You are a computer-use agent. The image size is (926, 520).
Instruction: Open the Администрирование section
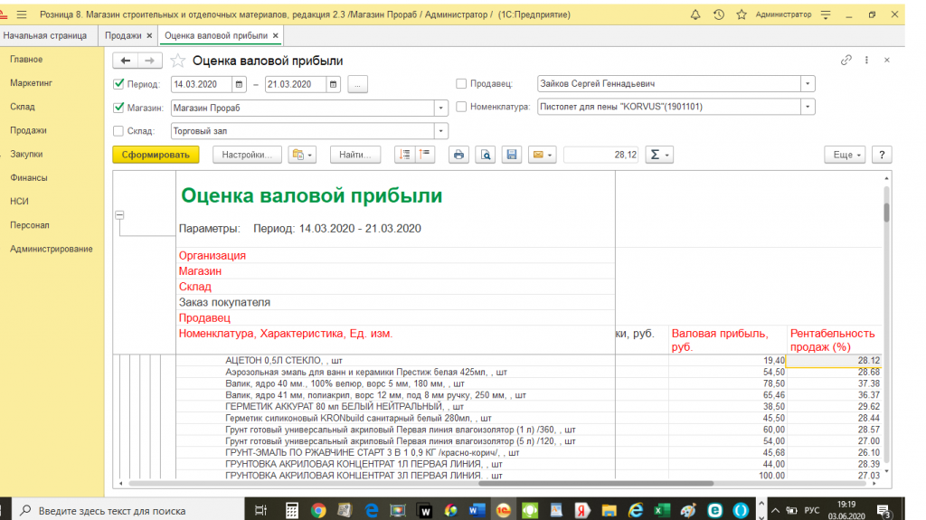51,249
